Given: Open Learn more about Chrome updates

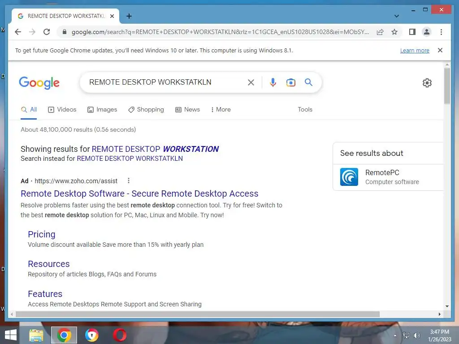Looking at the screenshot, I should pyautogui.click(x=415, y=50).
